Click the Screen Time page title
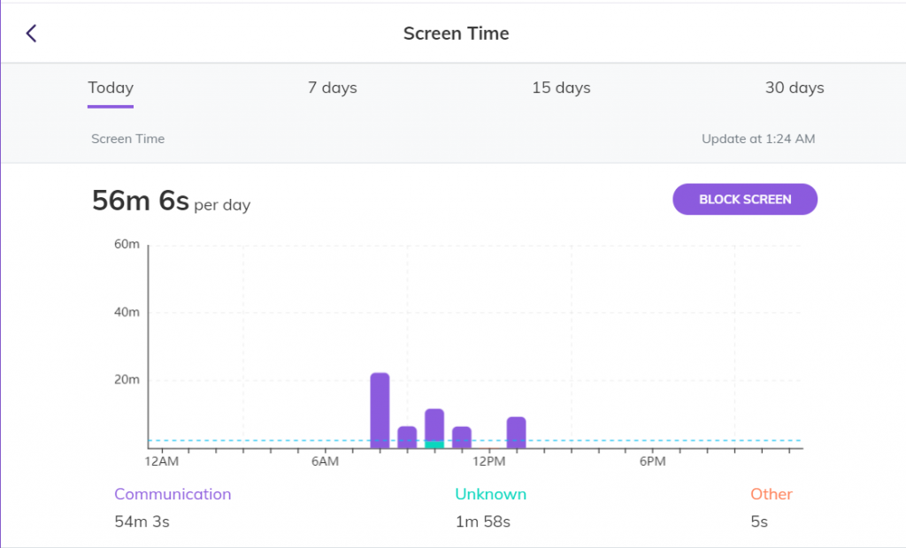This screenshot has height=548, width=906. click(456, 33)
